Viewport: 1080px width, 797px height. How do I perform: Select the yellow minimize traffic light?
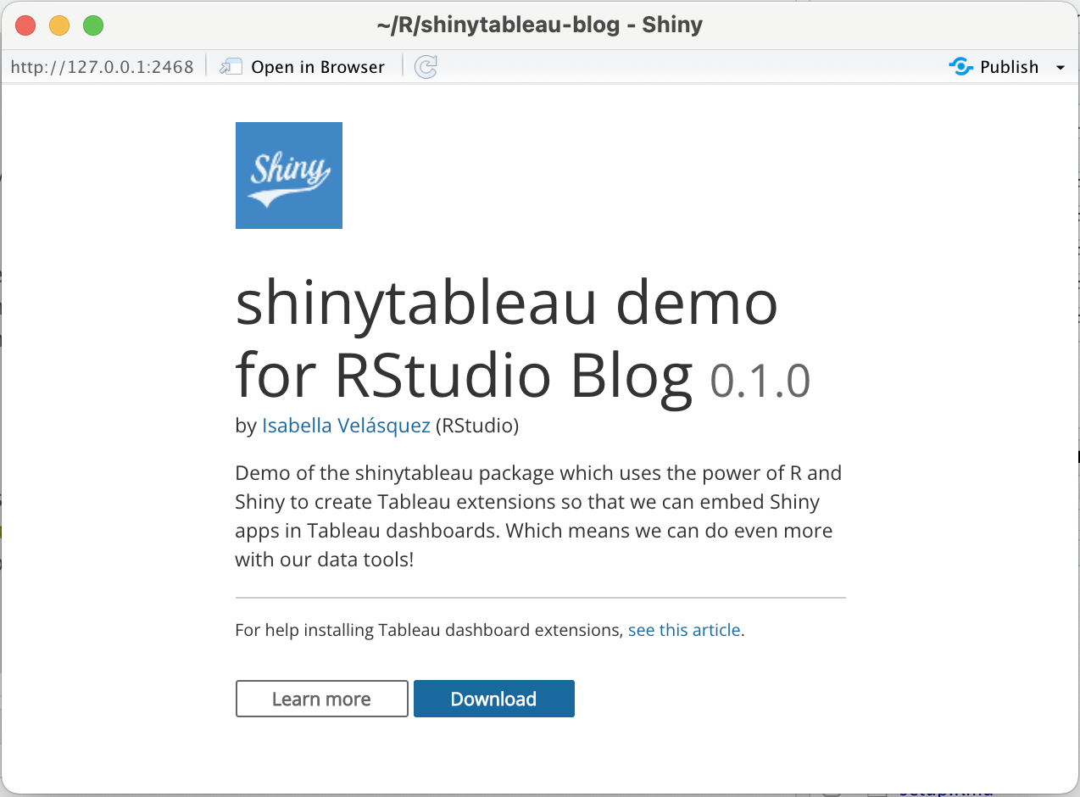(x=59, y=25)
